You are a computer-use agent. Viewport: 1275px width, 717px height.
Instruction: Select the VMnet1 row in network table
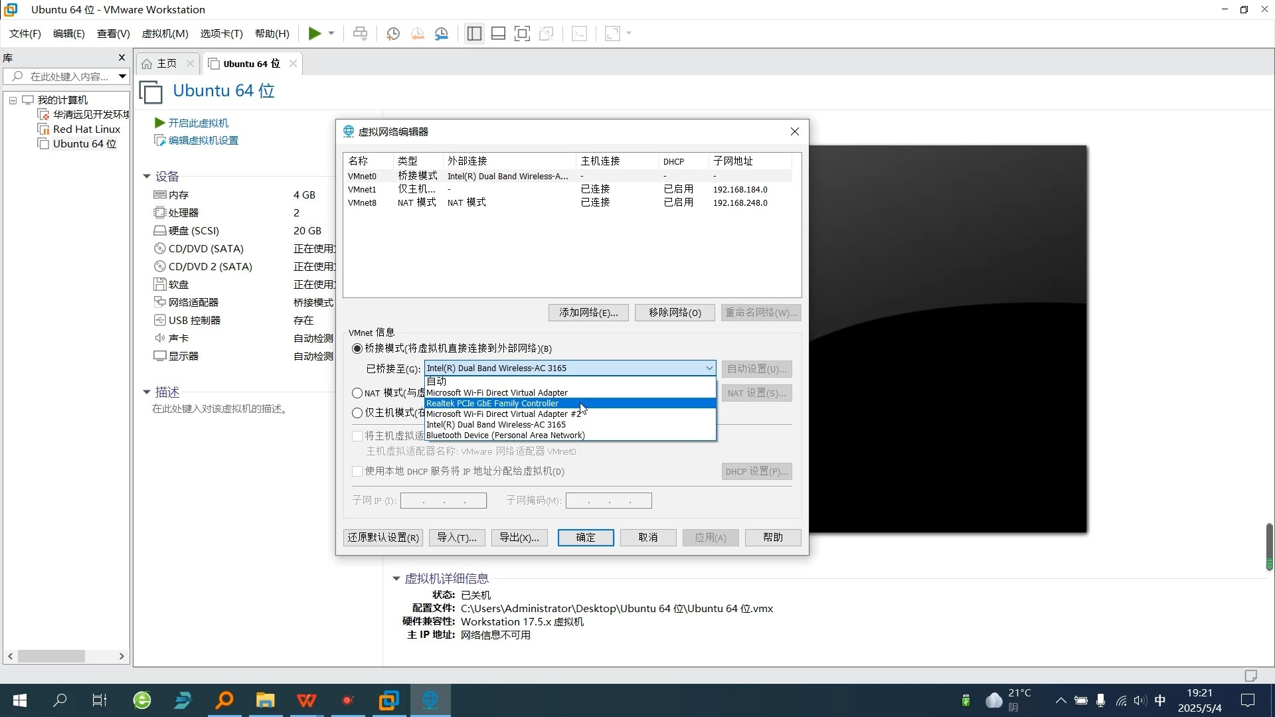point(568,189)
